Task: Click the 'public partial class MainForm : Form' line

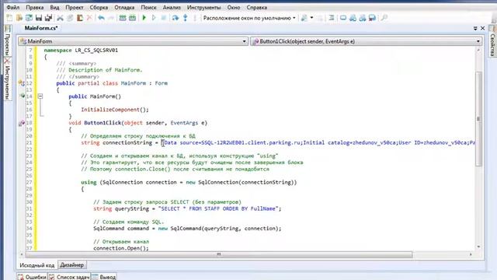Action: 112,83
